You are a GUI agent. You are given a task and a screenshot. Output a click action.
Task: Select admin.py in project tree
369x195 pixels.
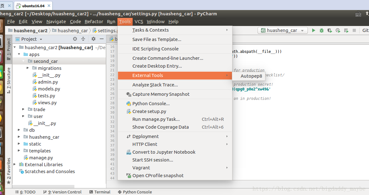[x=48, y=82]
